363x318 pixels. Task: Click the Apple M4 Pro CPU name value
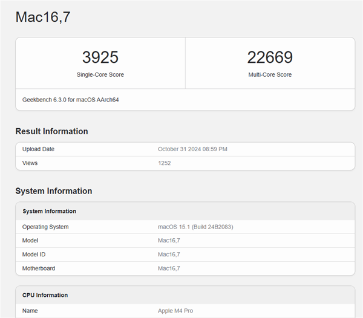coord(175,311)
